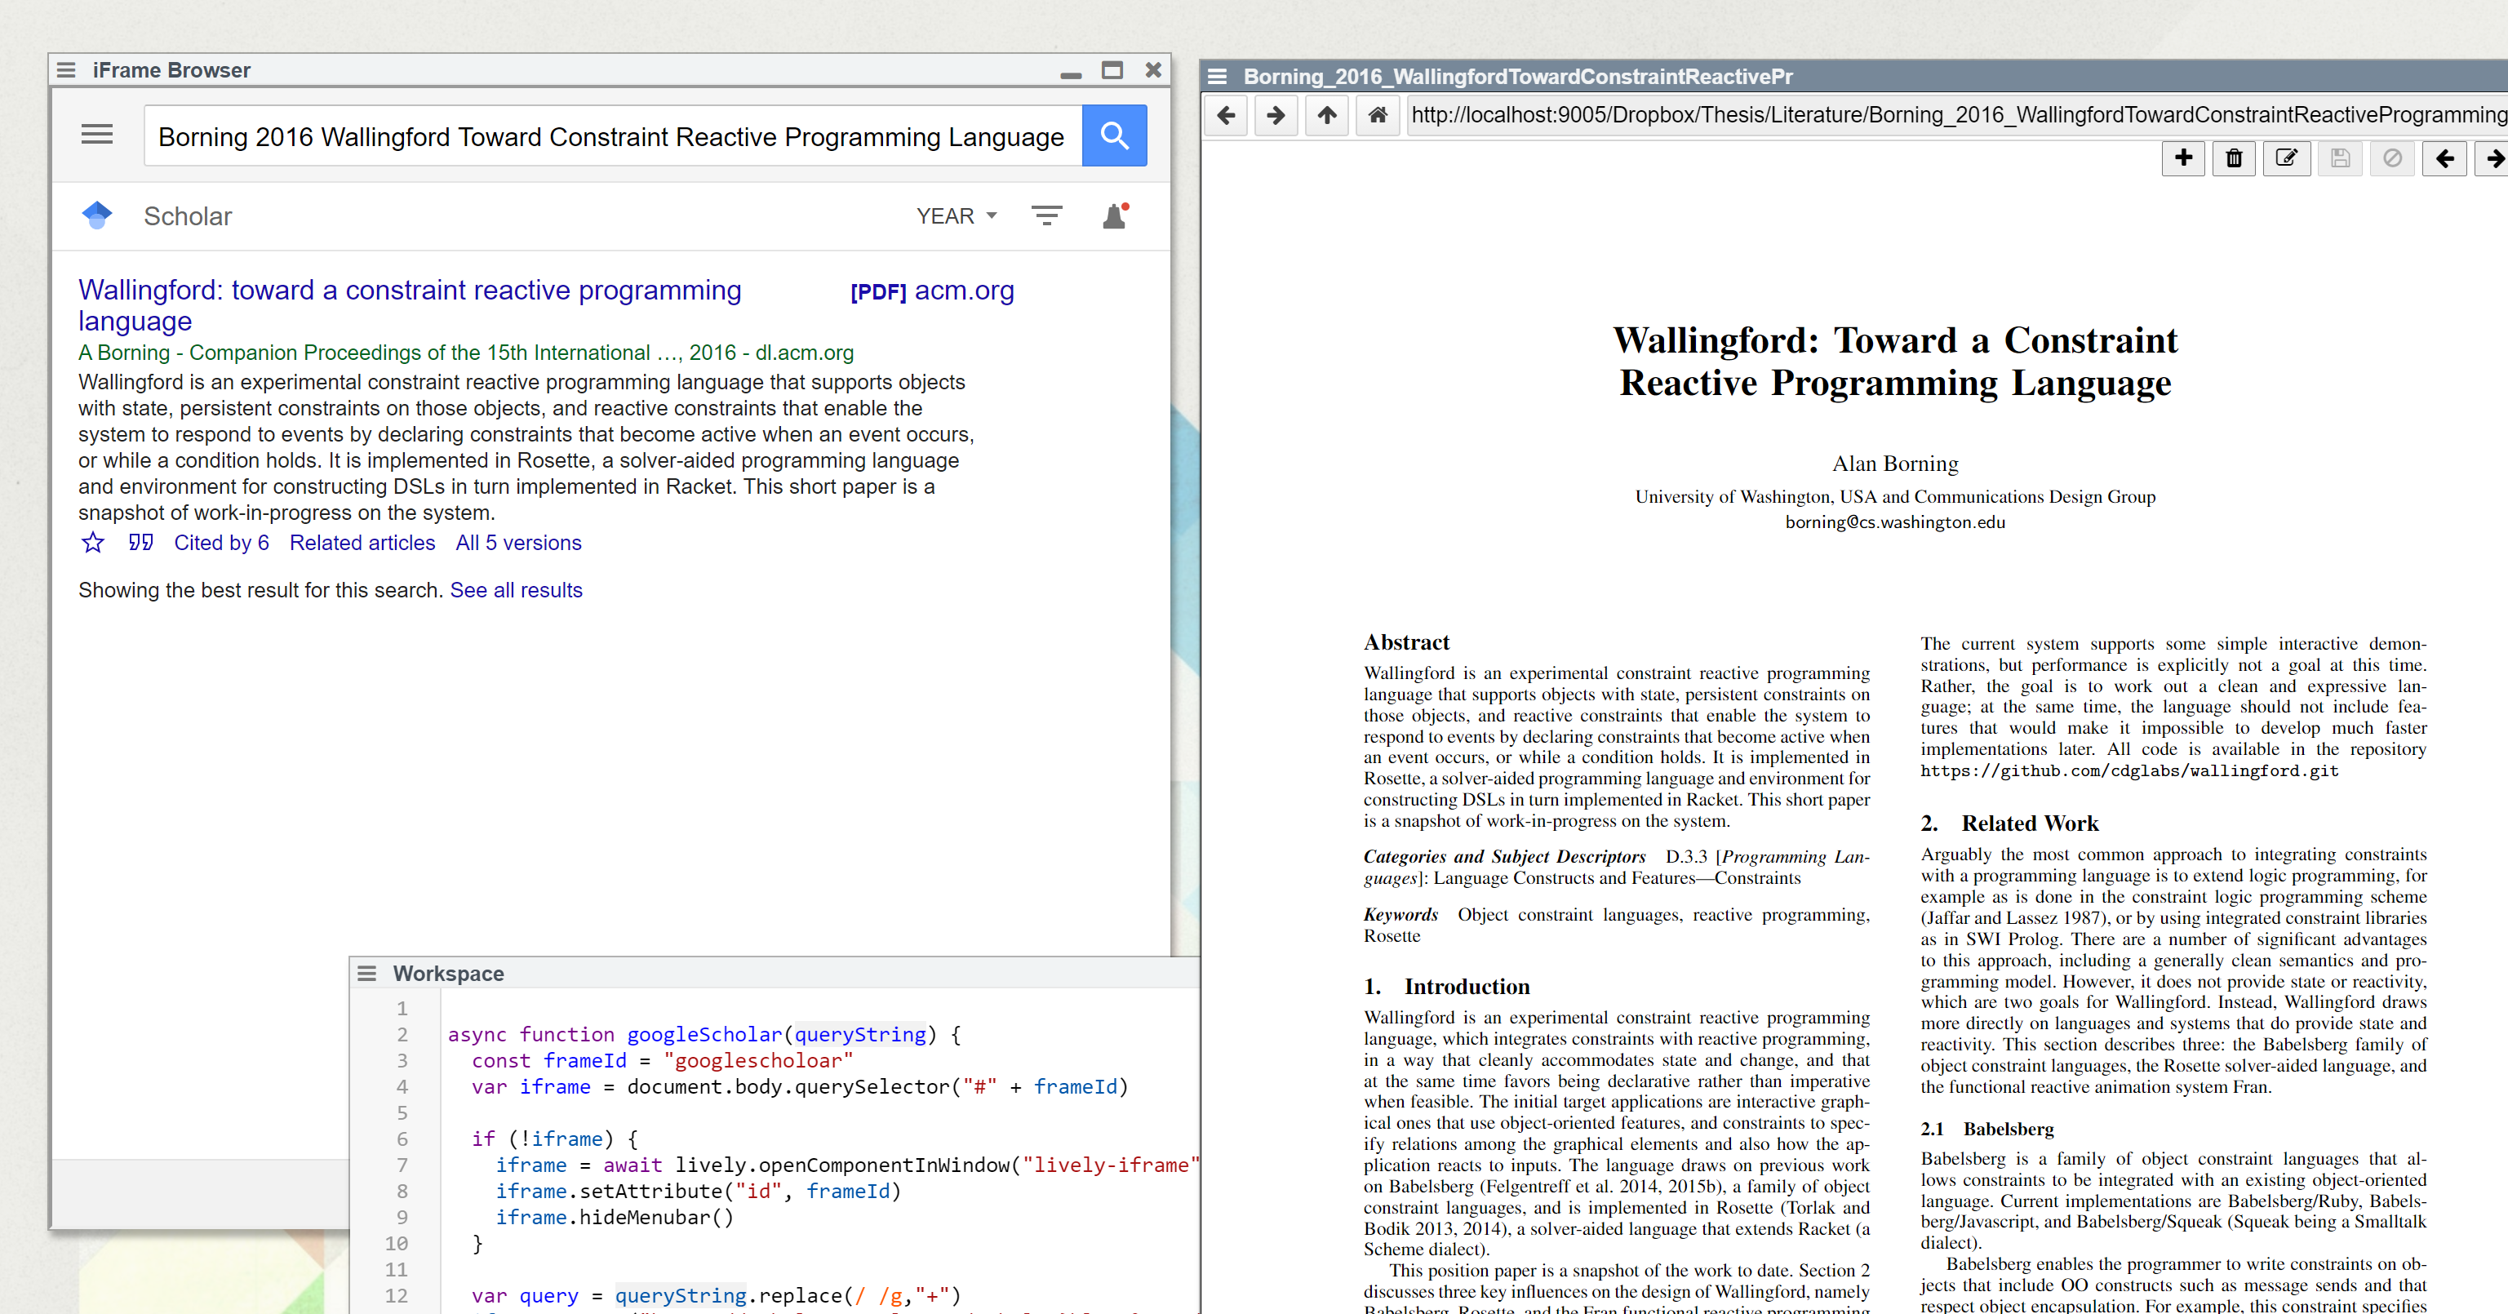Click See all results link
2508x1314 pixels.
click(515, 591)
